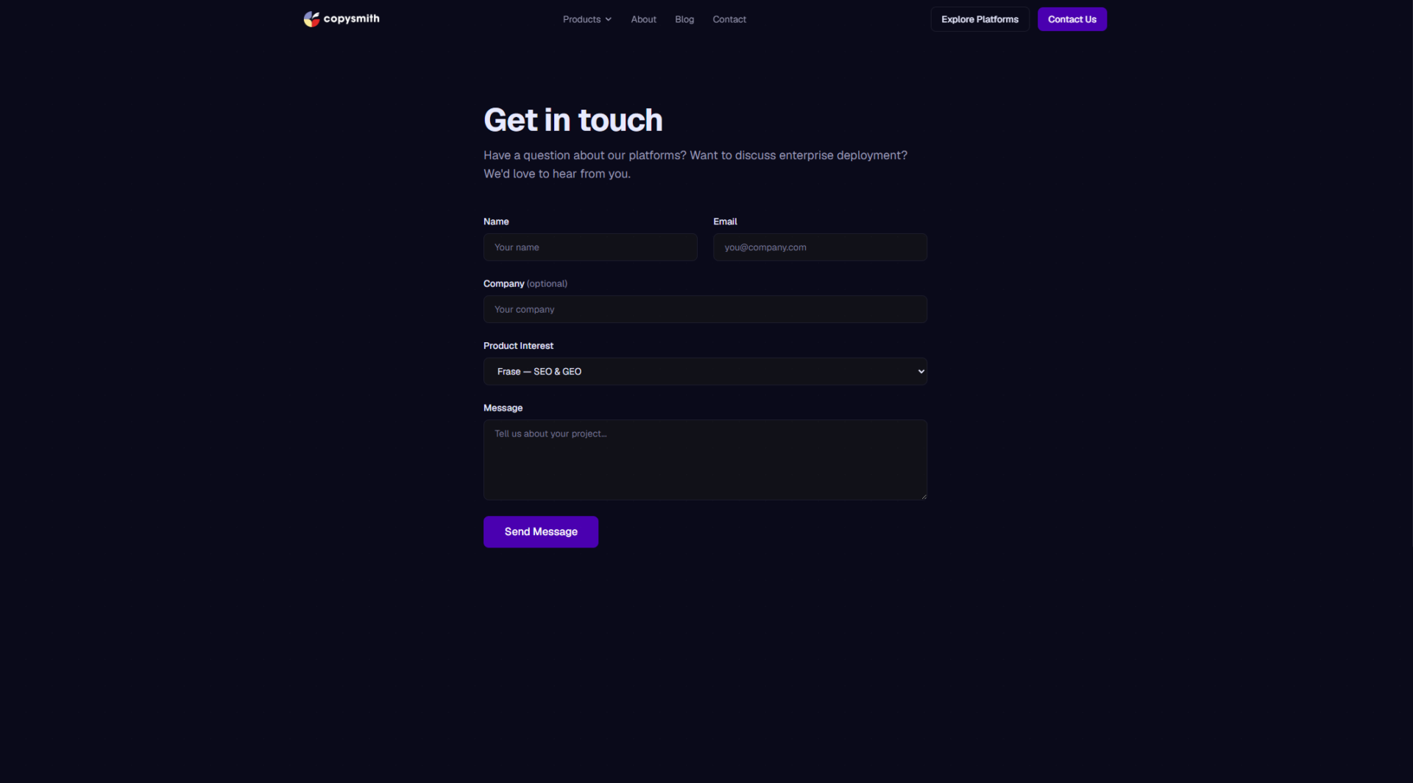The image size is (1413, 783).
Task: Click the Copysmith logo icon
Action: tap(311, 19)
